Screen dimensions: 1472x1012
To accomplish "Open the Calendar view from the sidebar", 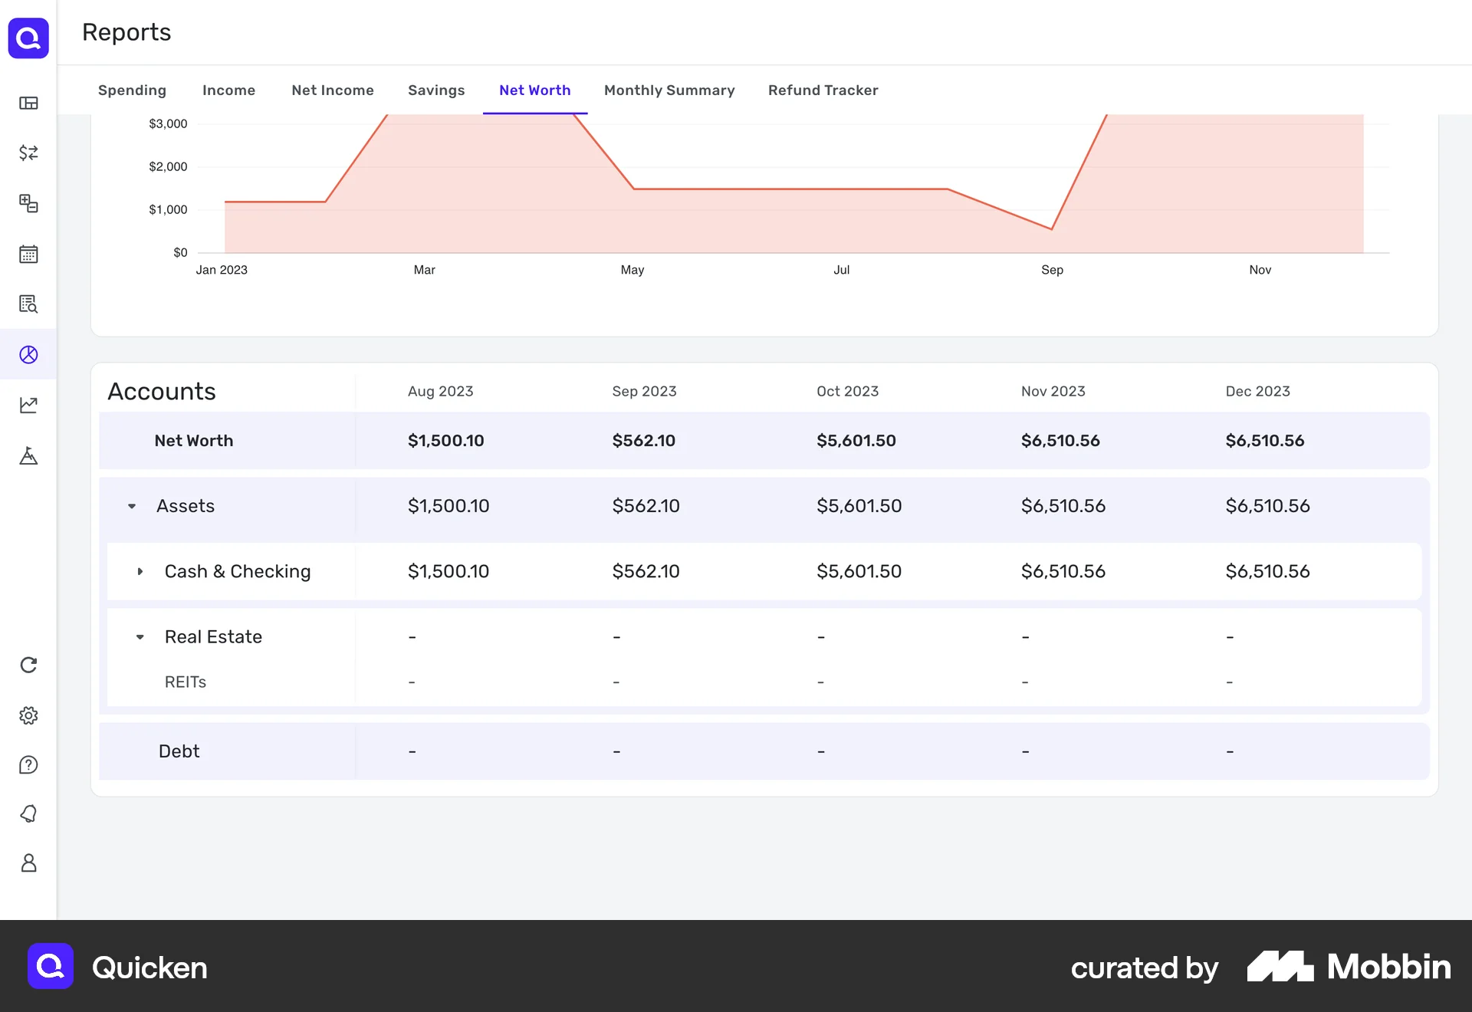I will point(28,254).
